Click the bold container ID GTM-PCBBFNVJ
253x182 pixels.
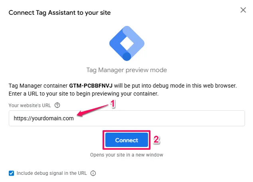tap(91, 86)
